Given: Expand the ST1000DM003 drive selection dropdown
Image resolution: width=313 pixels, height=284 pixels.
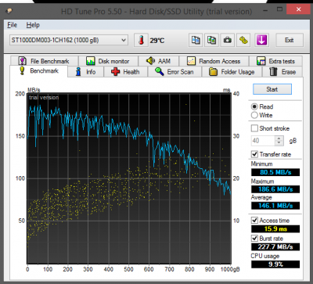Looking at the screenshot, I should [x=69, y=40].
